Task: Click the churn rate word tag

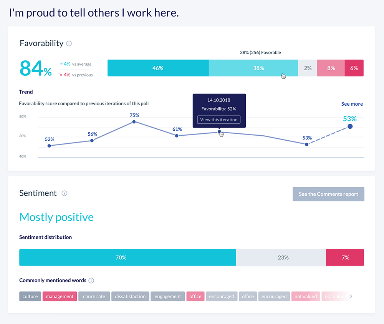Action: tap(94, 296)
